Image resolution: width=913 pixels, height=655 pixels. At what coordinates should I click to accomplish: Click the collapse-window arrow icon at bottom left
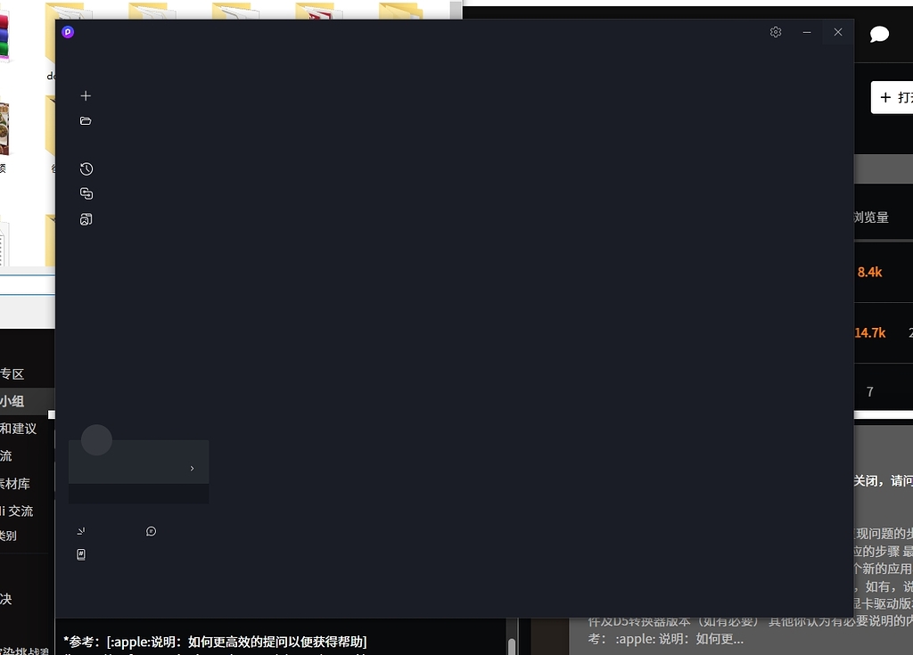(x=81, y=530)
